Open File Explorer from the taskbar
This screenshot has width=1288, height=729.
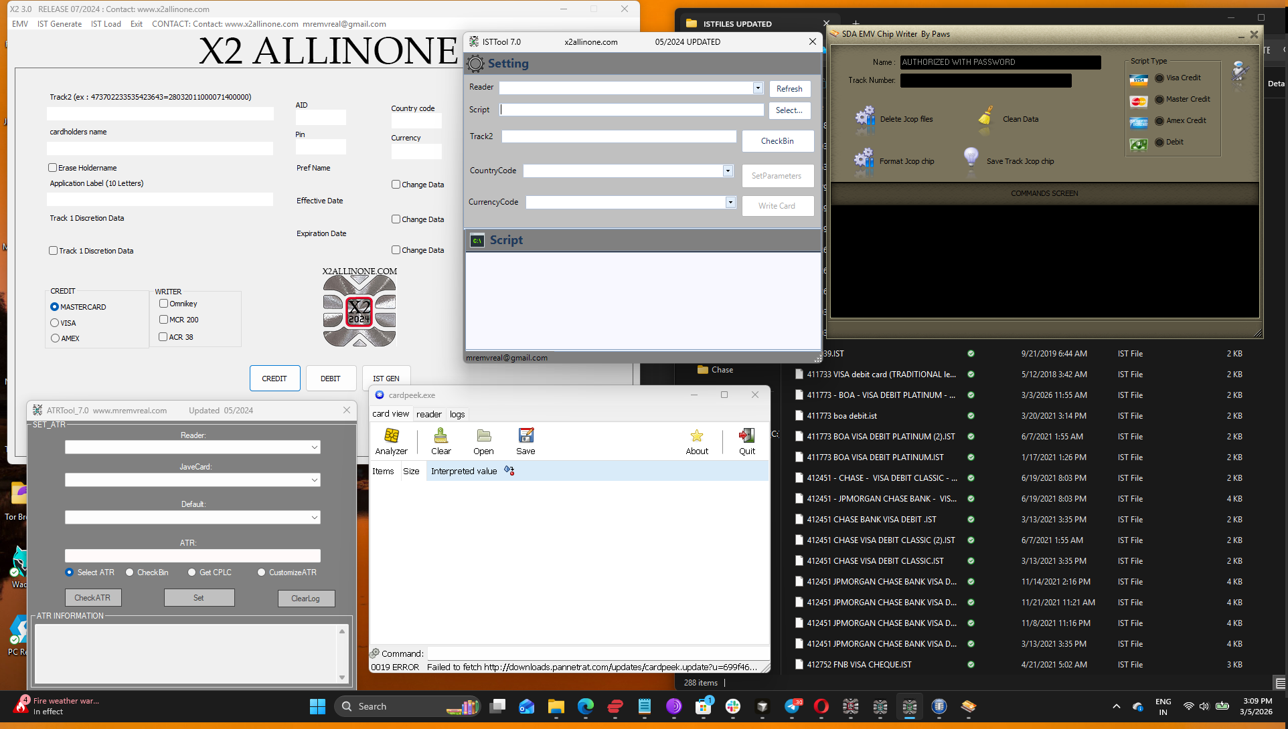(556, 706)
